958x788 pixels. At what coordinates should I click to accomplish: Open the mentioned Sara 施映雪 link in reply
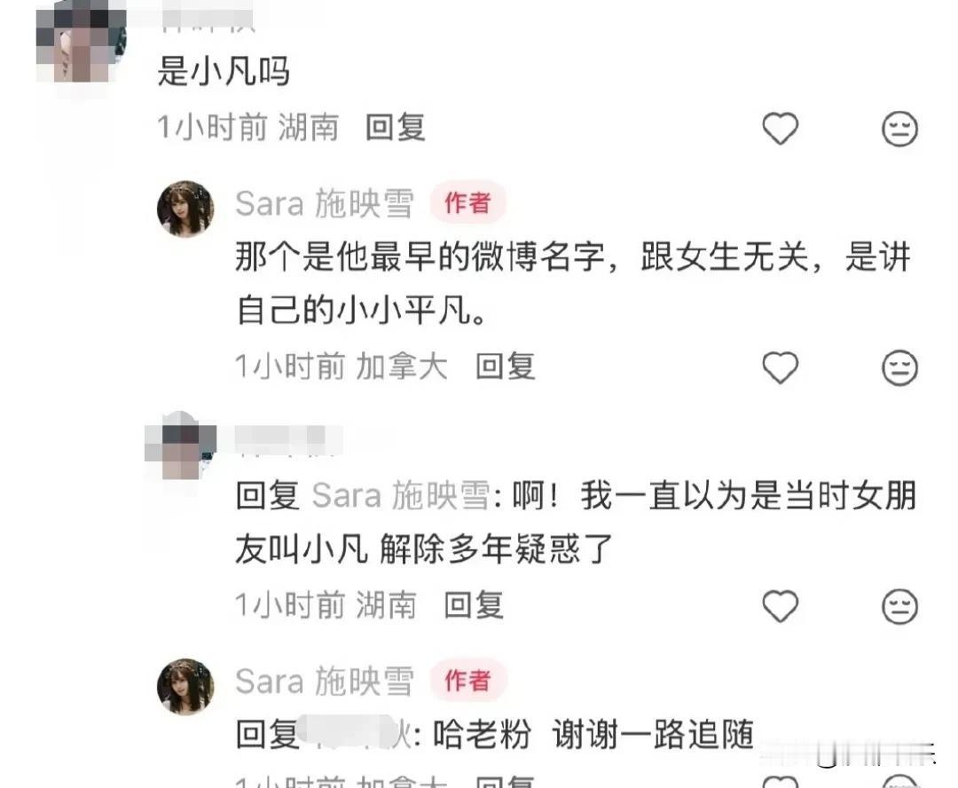coord(402,495)
